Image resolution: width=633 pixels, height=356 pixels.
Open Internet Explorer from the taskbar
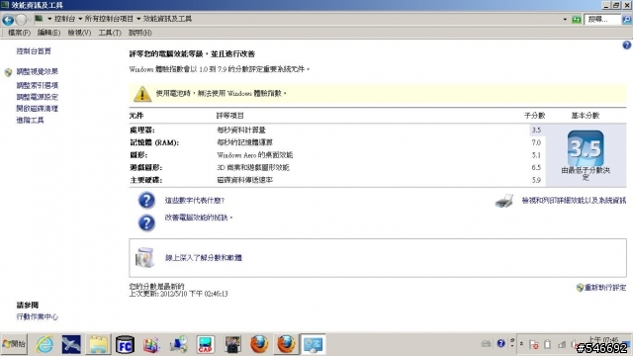(x=45, y=345)
